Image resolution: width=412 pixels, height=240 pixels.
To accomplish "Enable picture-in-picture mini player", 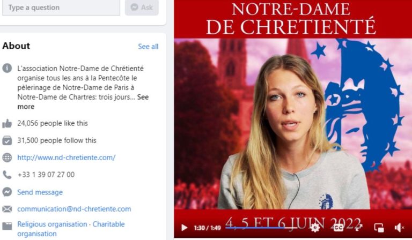I will (379, 227).
